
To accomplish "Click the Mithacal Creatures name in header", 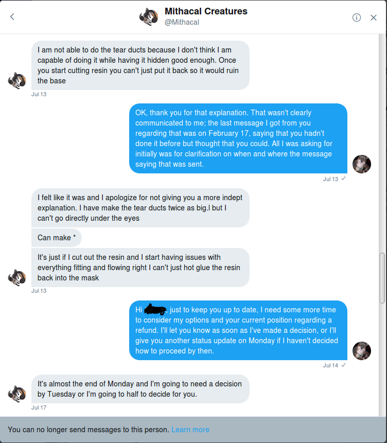I will click(206, 11).
